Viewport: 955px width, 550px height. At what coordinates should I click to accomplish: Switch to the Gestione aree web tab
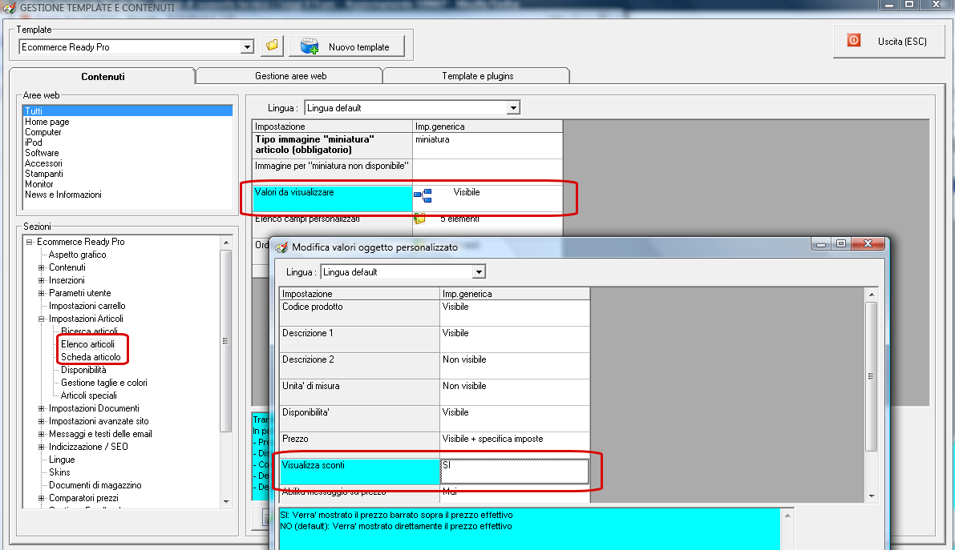click(x=290, y=76)
